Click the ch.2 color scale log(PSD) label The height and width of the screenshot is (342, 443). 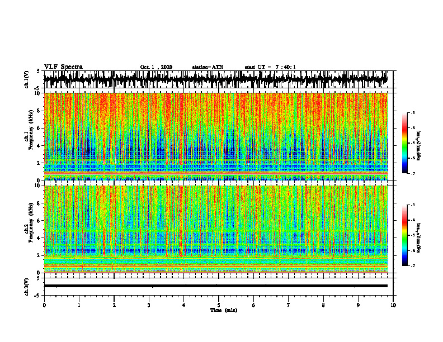pos(419,237)
